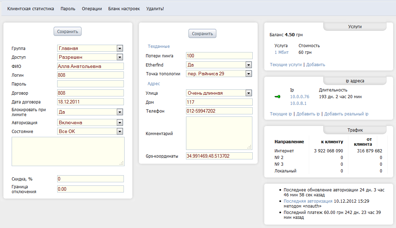Screen dimensions: 396x228
Task: Expand the Etherfind dropdown
Action: 248,65
